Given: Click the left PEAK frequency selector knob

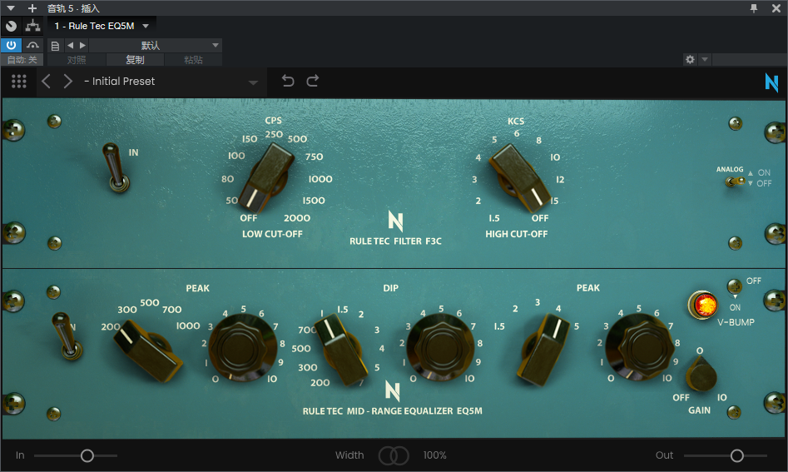Looking at the screenshot, I should coord(146,350).
